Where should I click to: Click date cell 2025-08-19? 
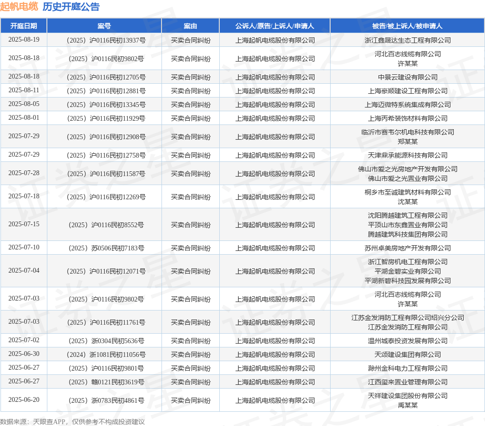[x=24, y=40]
